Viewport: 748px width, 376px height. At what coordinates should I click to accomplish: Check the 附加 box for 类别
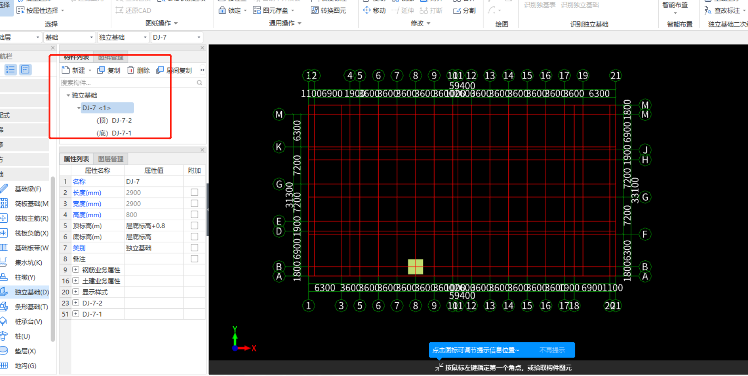194,248
